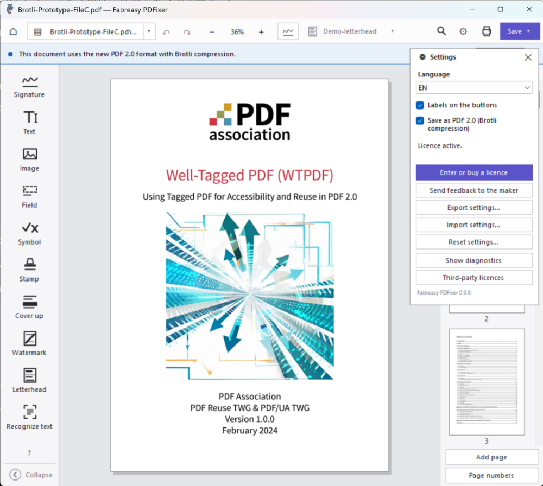Open the Save options dropdown arrow
543x486 pixels.
(x=528, y=31)
